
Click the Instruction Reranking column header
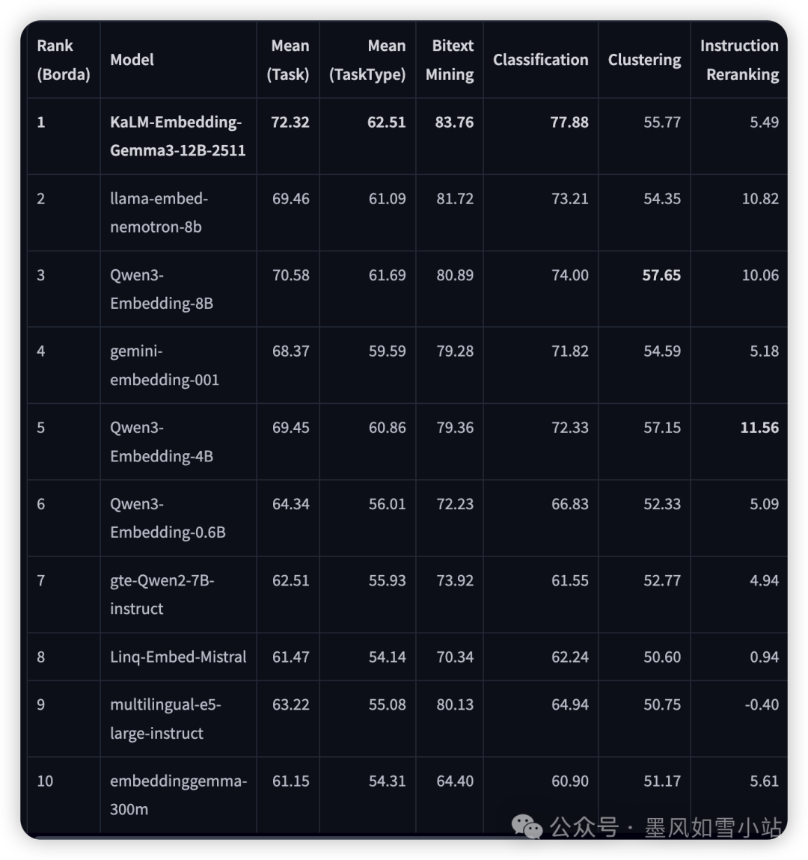pos(739,60)
